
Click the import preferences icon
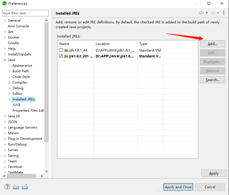(16, 187)
